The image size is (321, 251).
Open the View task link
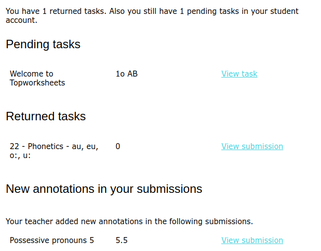click(x=239, y=74)
